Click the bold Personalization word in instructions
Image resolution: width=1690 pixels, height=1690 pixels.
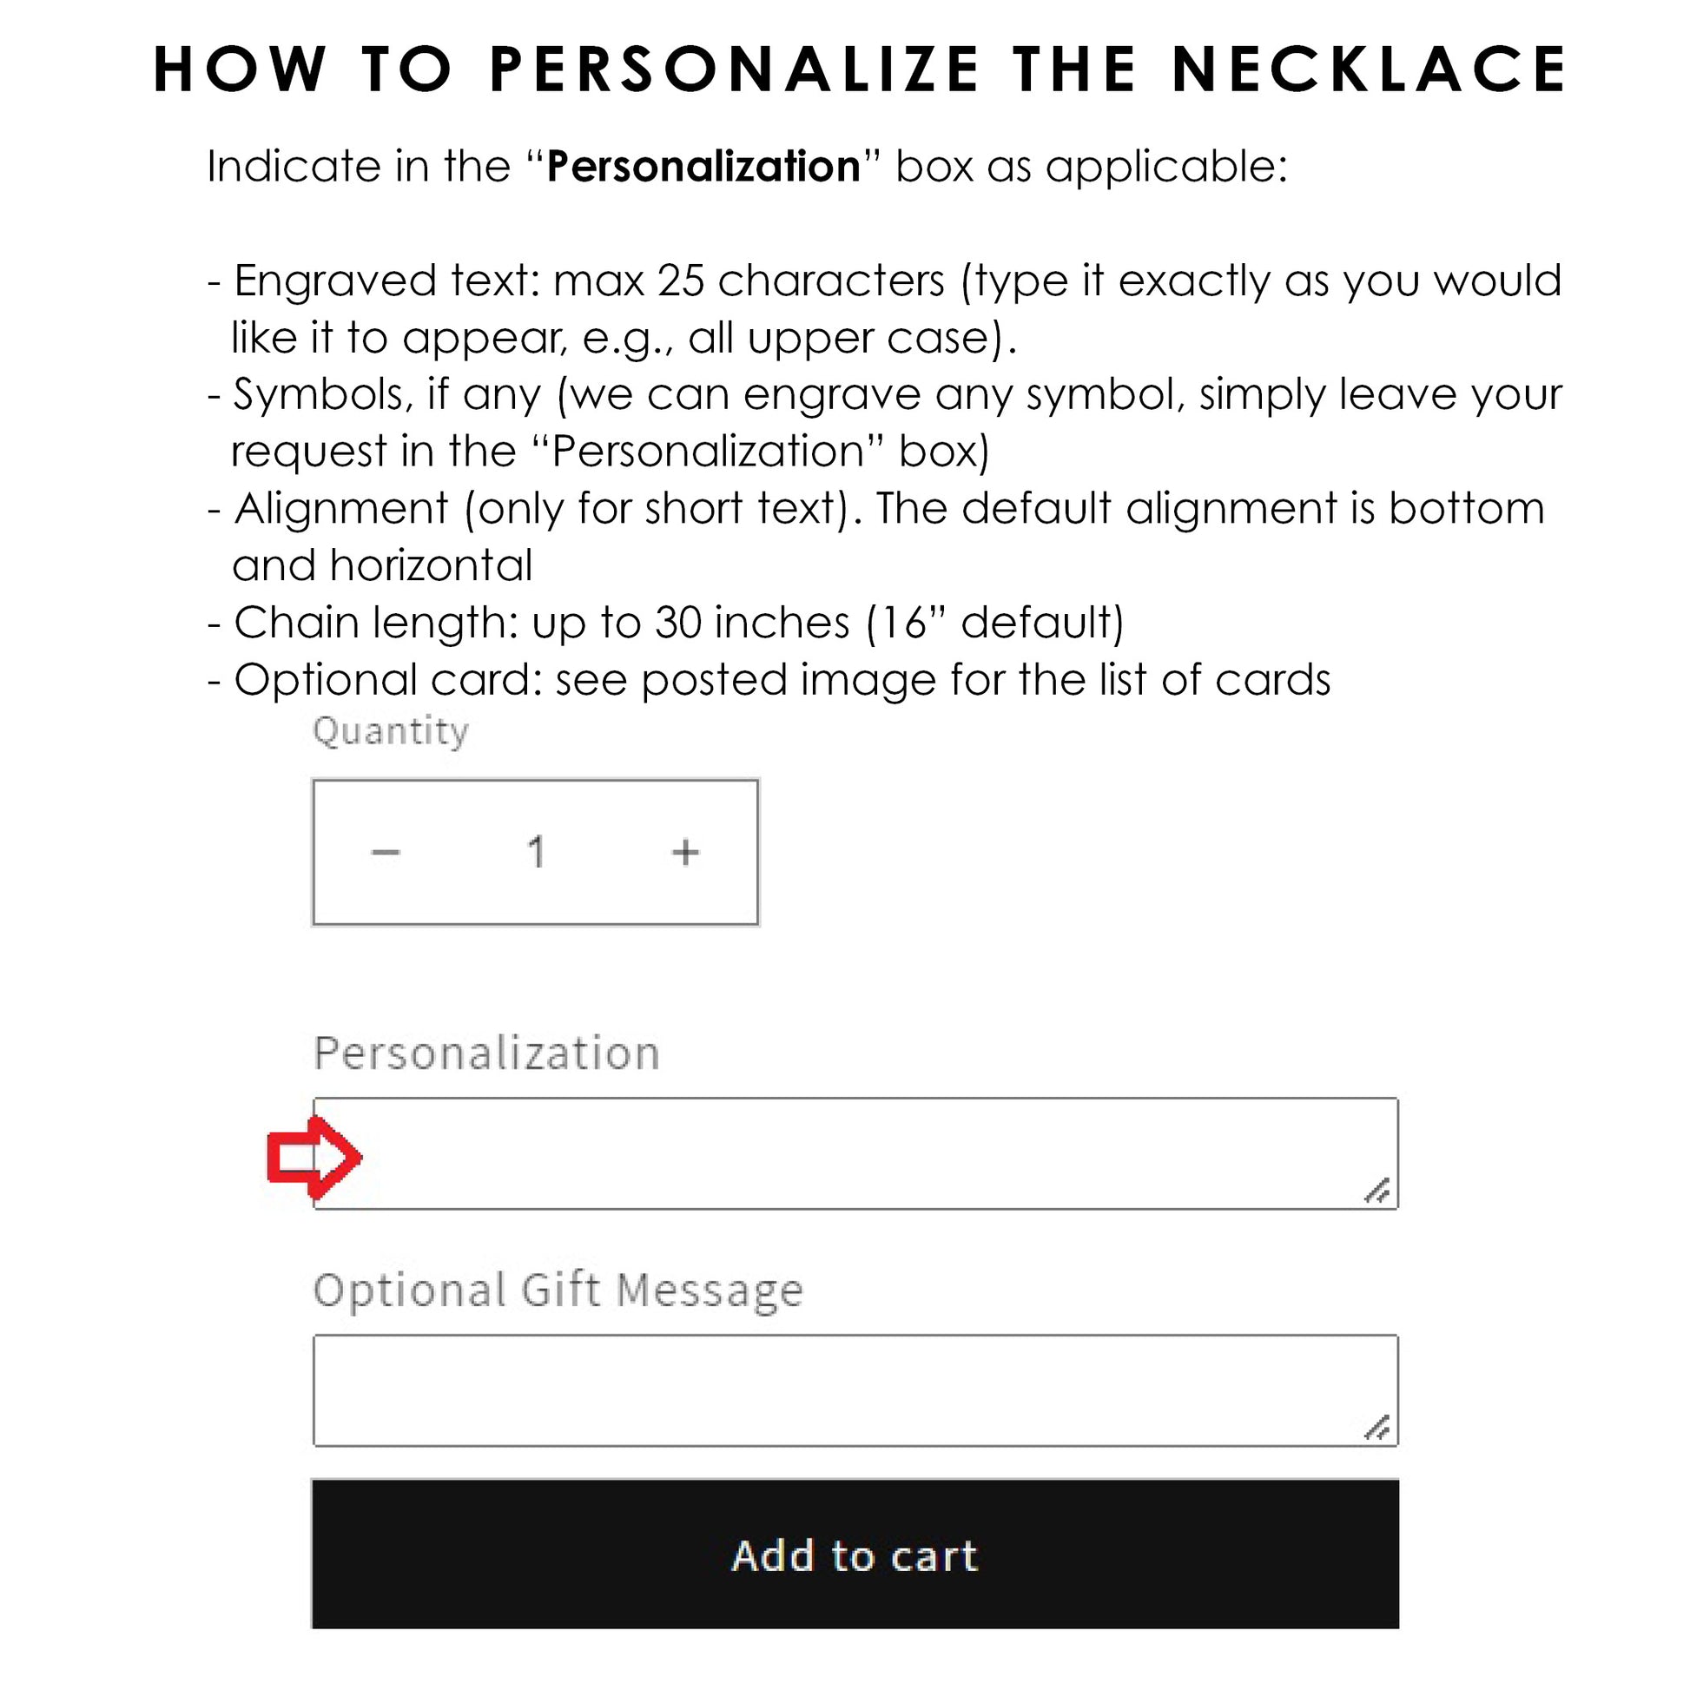[703, 166]
